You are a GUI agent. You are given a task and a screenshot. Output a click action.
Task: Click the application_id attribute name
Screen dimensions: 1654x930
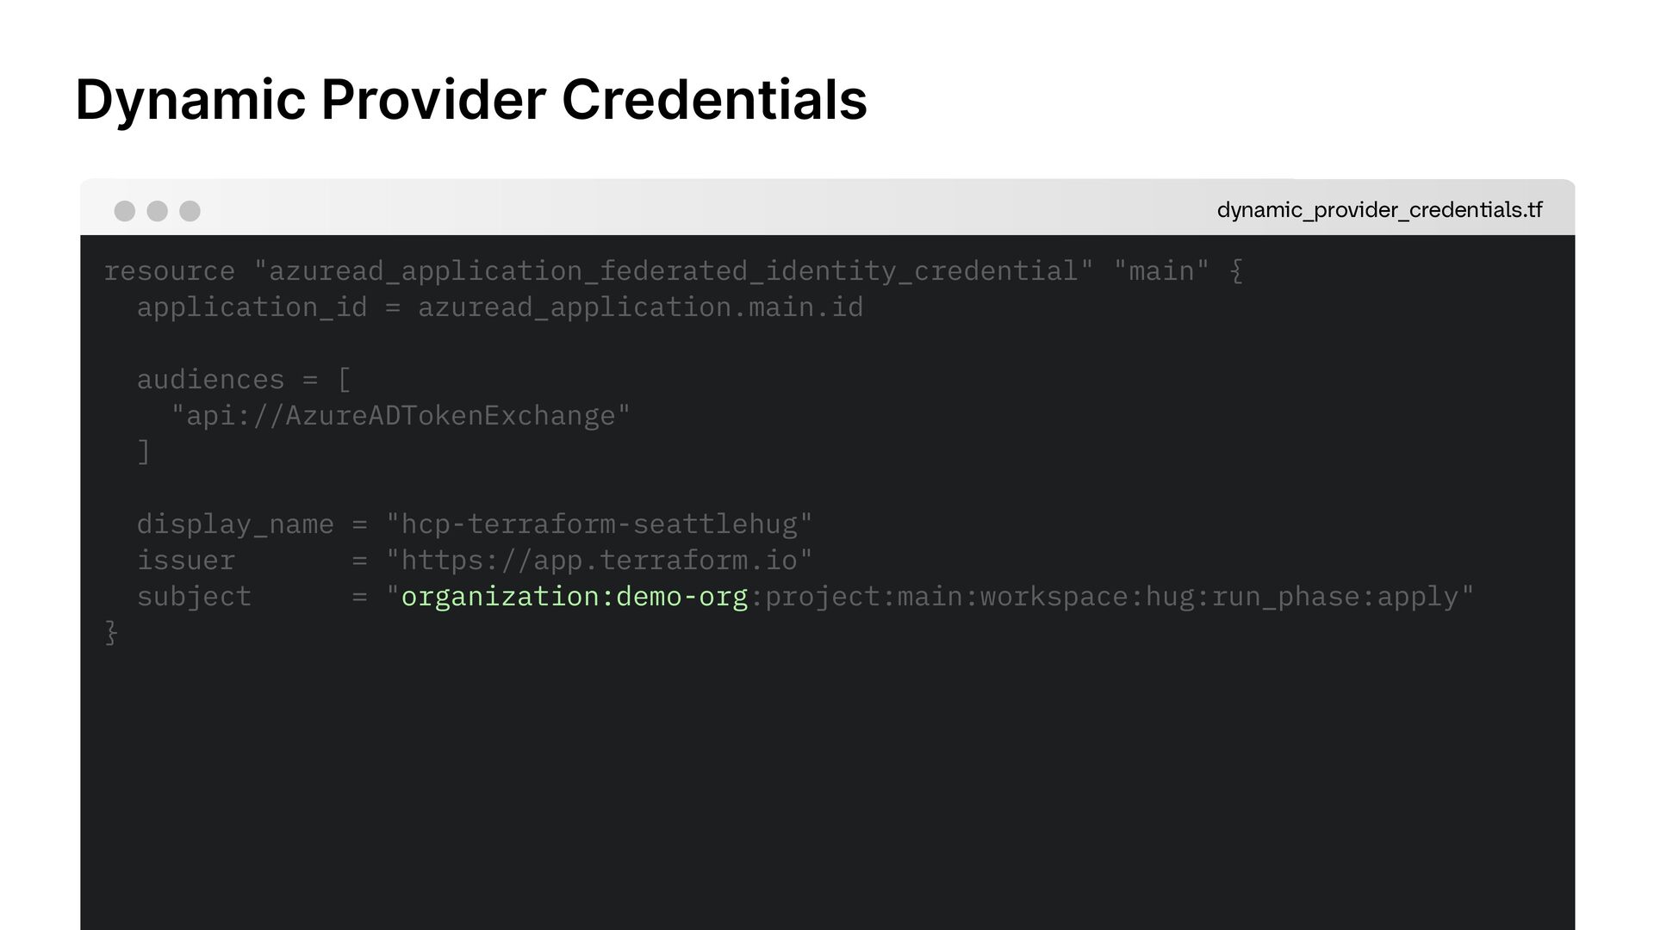click(x=252, y=307)
